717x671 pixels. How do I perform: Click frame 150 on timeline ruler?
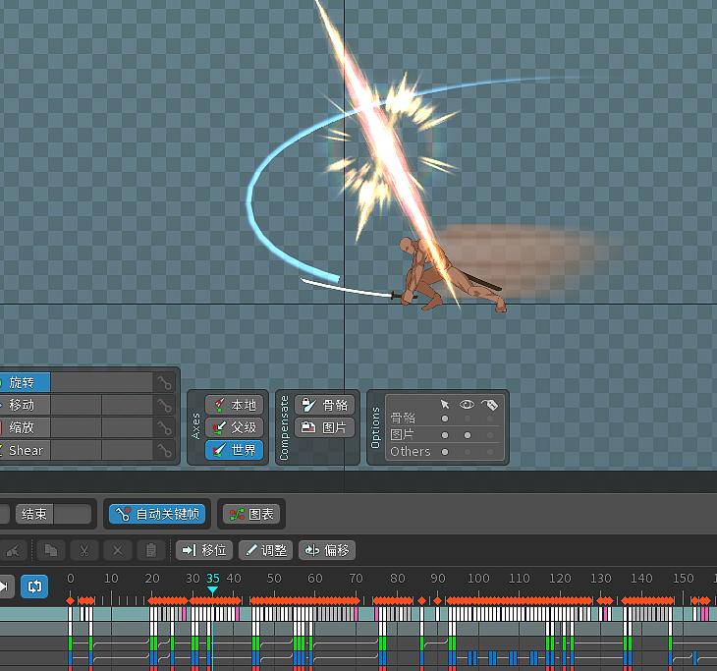[x=684, y=579]
